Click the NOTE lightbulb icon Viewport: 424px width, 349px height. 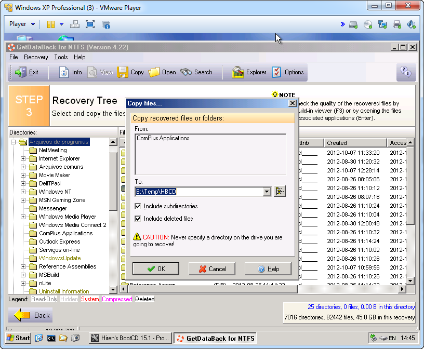[275, 95]
